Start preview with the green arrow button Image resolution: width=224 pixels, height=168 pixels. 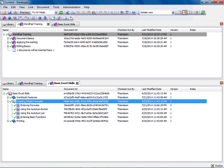[x=61, y=13]
